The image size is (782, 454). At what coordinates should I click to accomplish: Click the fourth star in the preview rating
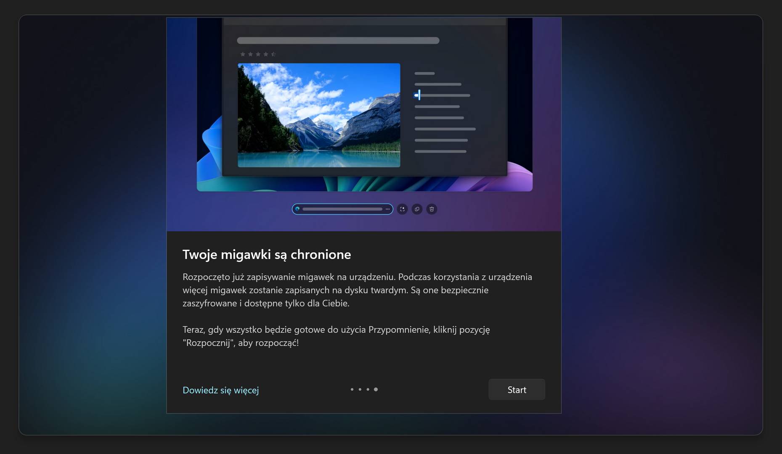coord(265,53)
